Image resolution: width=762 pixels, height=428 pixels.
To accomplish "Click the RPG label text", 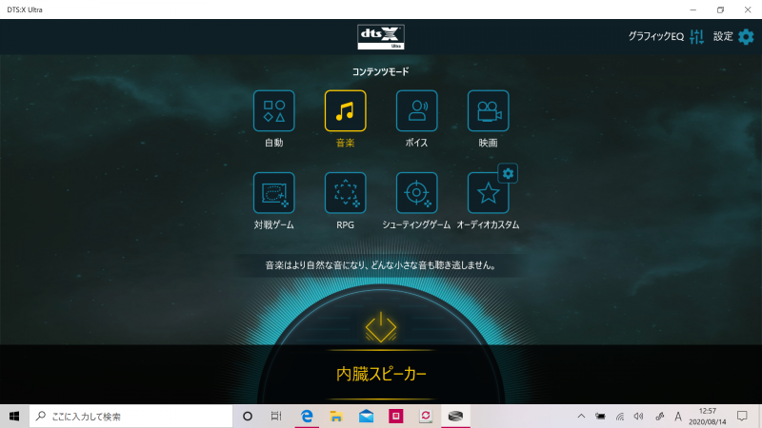I will [345, 224].
